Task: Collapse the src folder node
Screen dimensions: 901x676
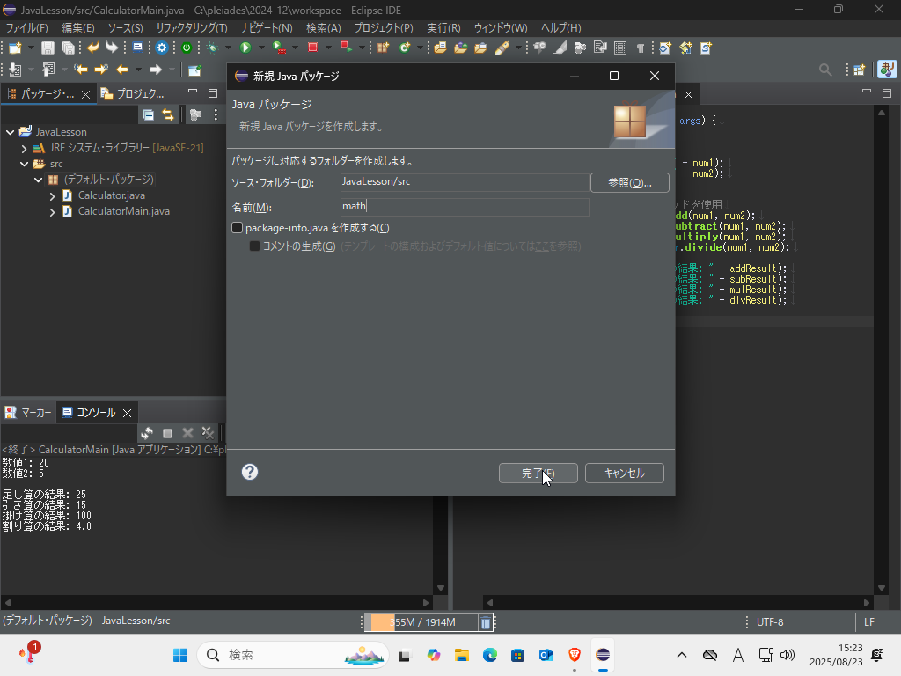Action: (x=24, y=164)
